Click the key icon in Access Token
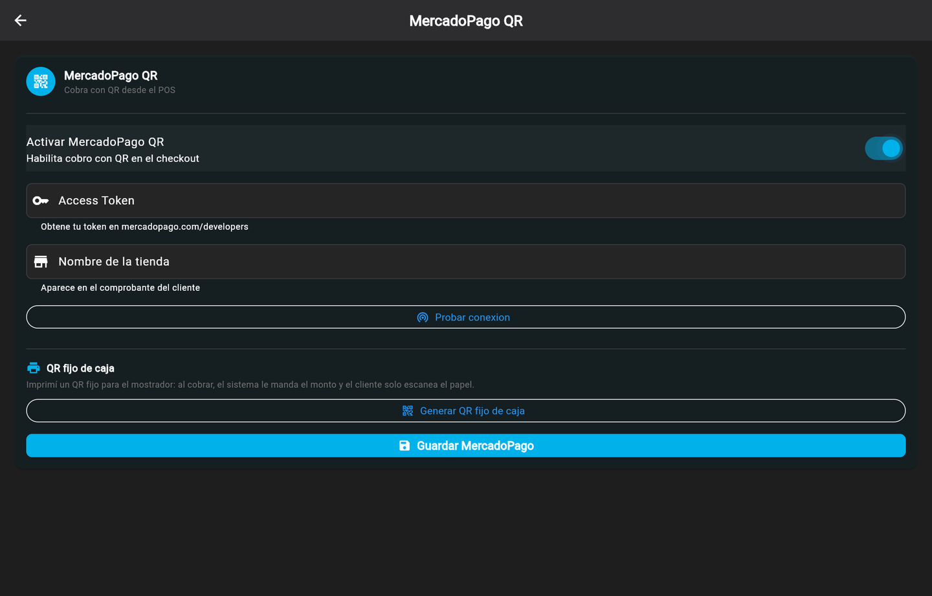 (41, 201)
